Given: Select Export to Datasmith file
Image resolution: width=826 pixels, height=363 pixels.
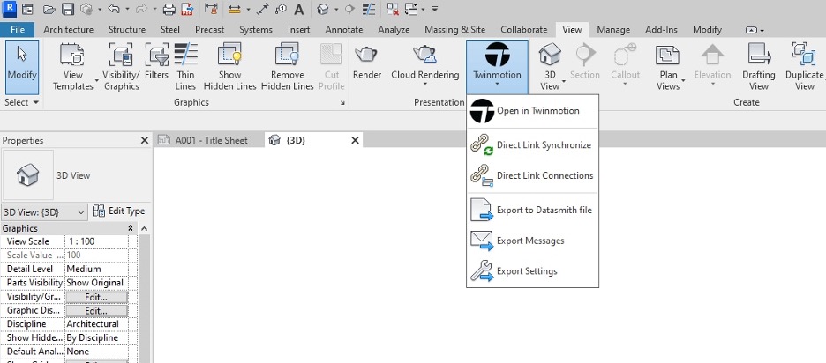Looking at the screenshot, I should pos(544,210).
